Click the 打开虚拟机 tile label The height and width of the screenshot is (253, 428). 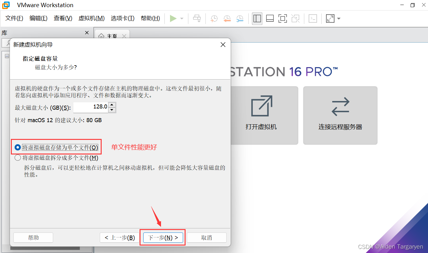261,127
